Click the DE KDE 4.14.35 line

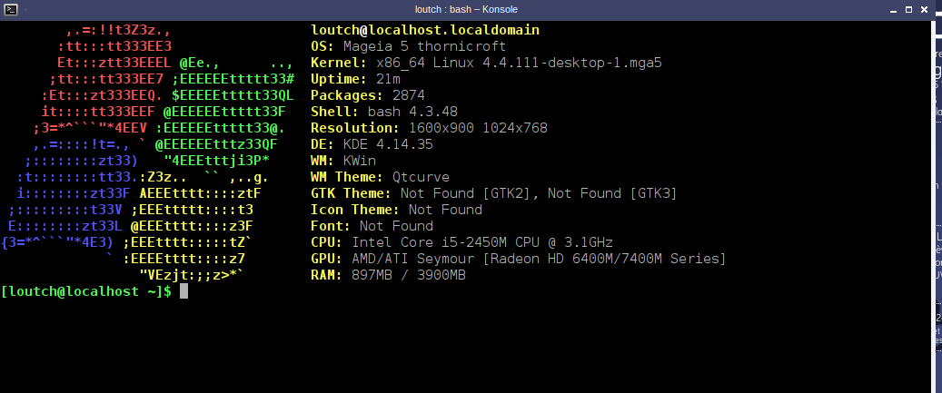[372, 144]
